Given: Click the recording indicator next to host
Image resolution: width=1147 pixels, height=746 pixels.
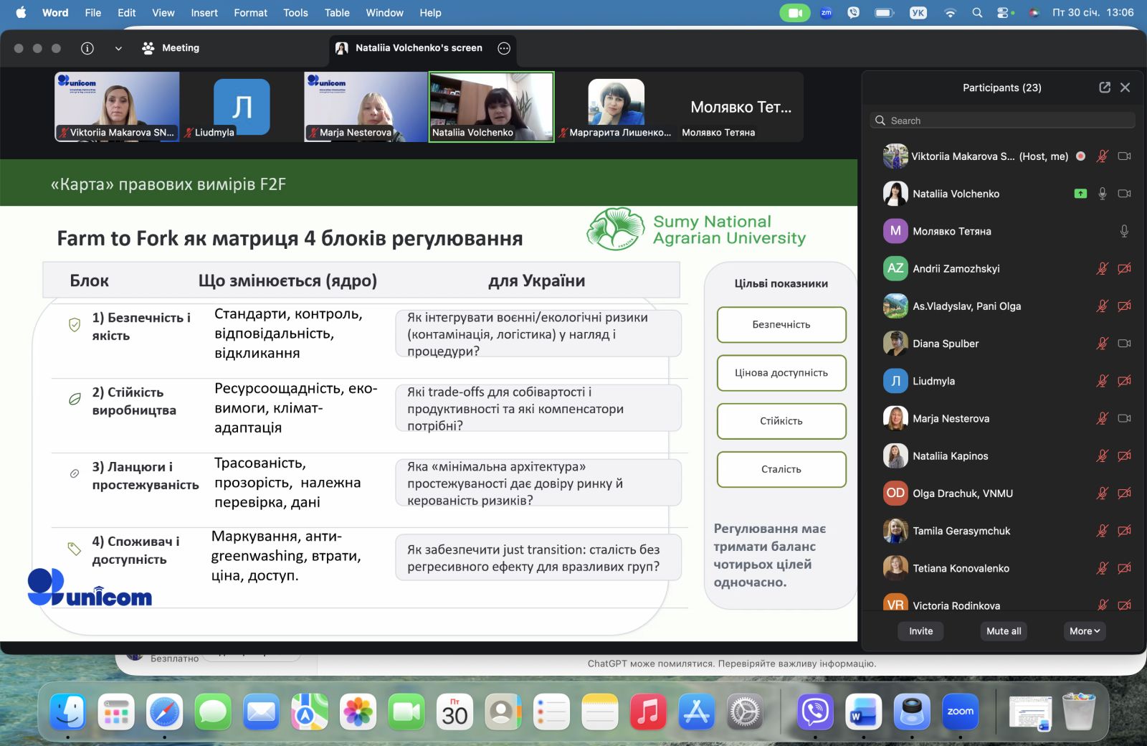Looking at the screenshot, I should pyautogui.click(x=1080, y=156).
